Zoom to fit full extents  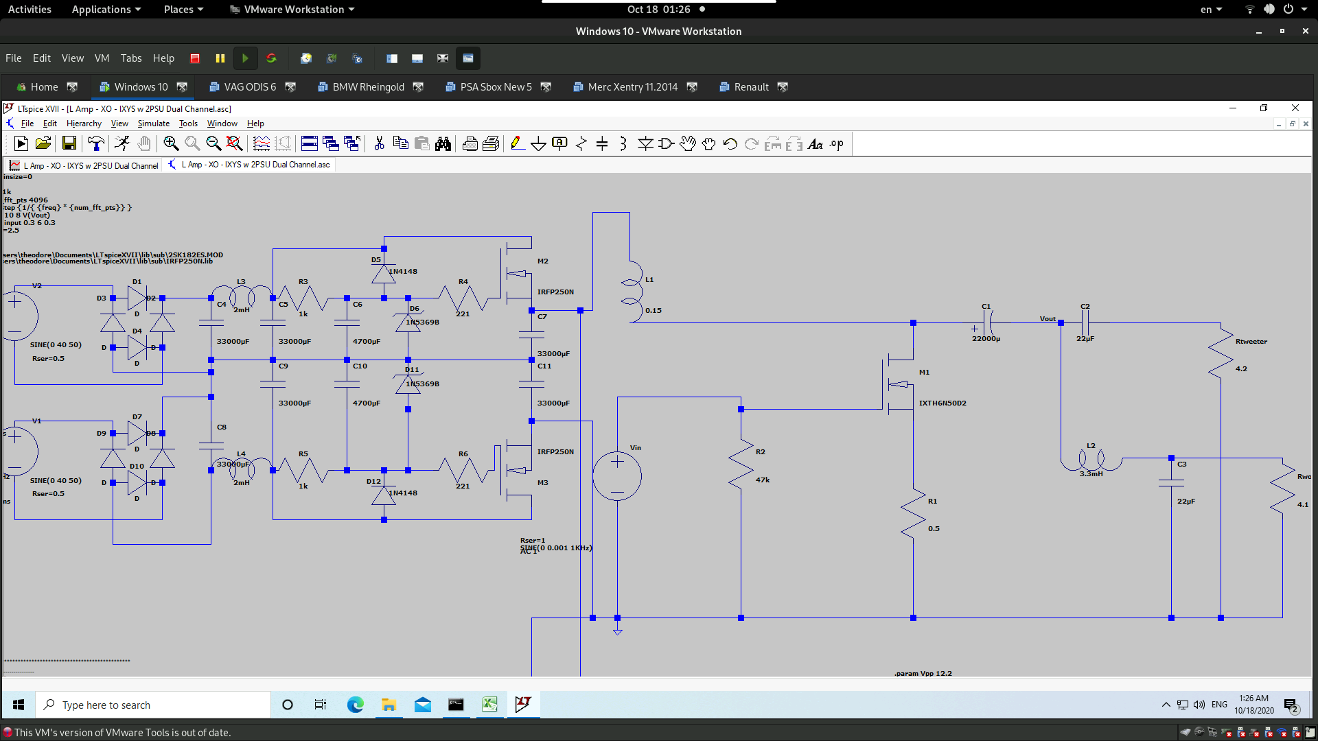234,143
